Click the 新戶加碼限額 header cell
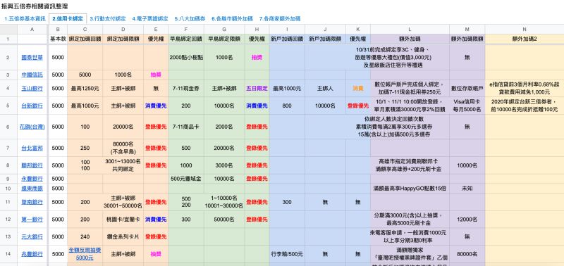 point(325,39)
